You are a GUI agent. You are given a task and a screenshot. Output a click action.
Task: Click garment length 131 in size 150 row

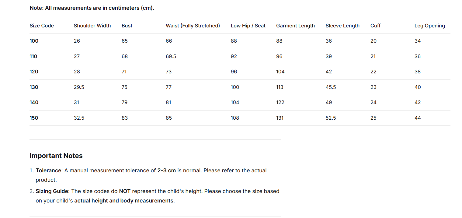[280, 118]
